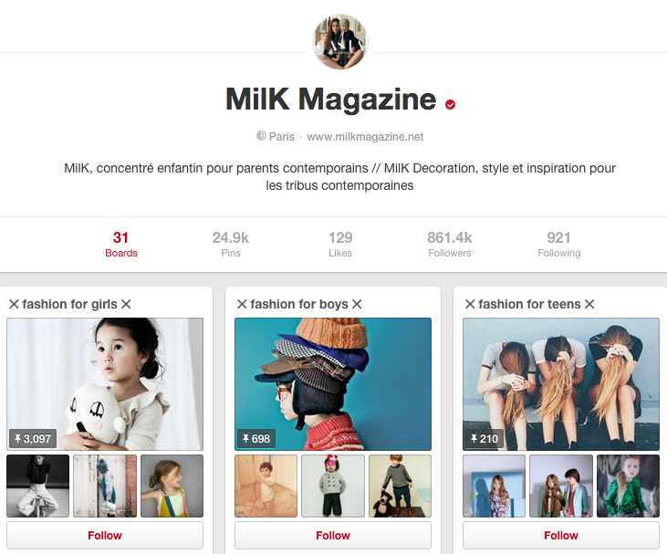Open the green jacket girl thumbnail
Screen dimensions: 667x554
click(x=628, y=486)
